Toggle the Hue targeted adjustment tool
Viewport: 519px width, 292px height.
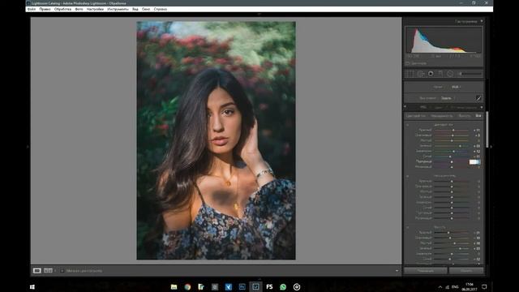coord(407,125)
